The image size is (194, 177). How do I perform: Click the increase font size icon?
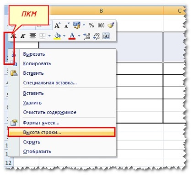pos(57,26)
